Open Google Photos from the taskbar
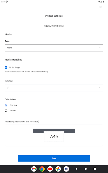This screenshot has width=108, height=173. tap(58, 169)
